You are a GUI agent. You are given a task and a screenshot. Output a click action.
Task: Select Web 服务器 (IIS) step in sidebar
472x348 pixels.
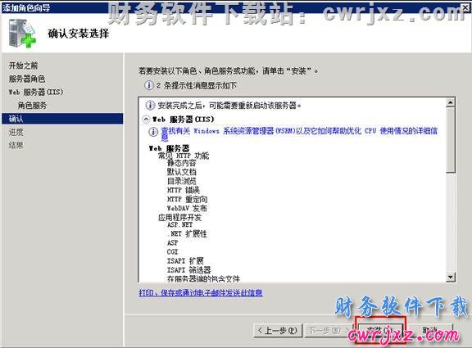(36, 92)
